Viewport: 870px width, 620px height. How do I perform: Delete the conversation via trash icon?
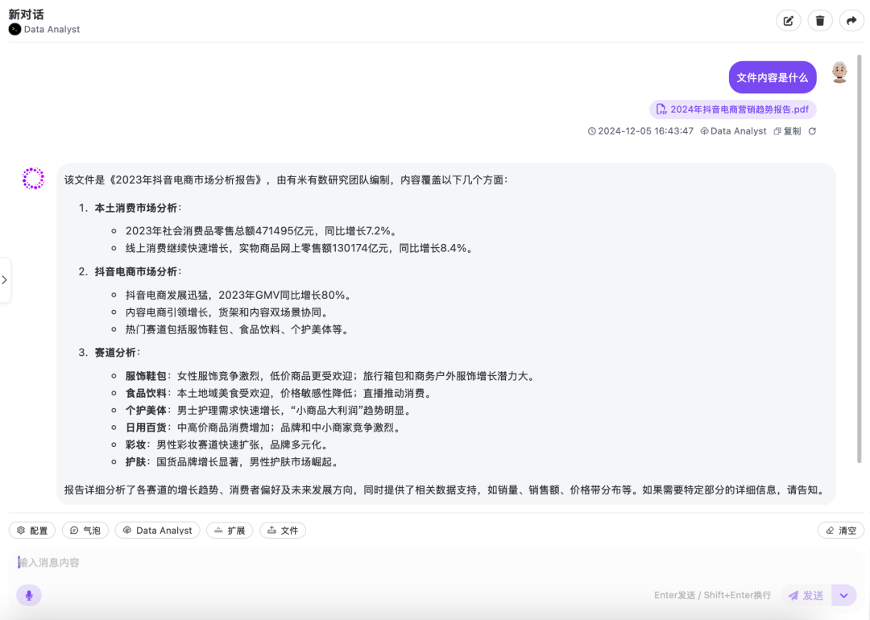click(x=819, y=20)
